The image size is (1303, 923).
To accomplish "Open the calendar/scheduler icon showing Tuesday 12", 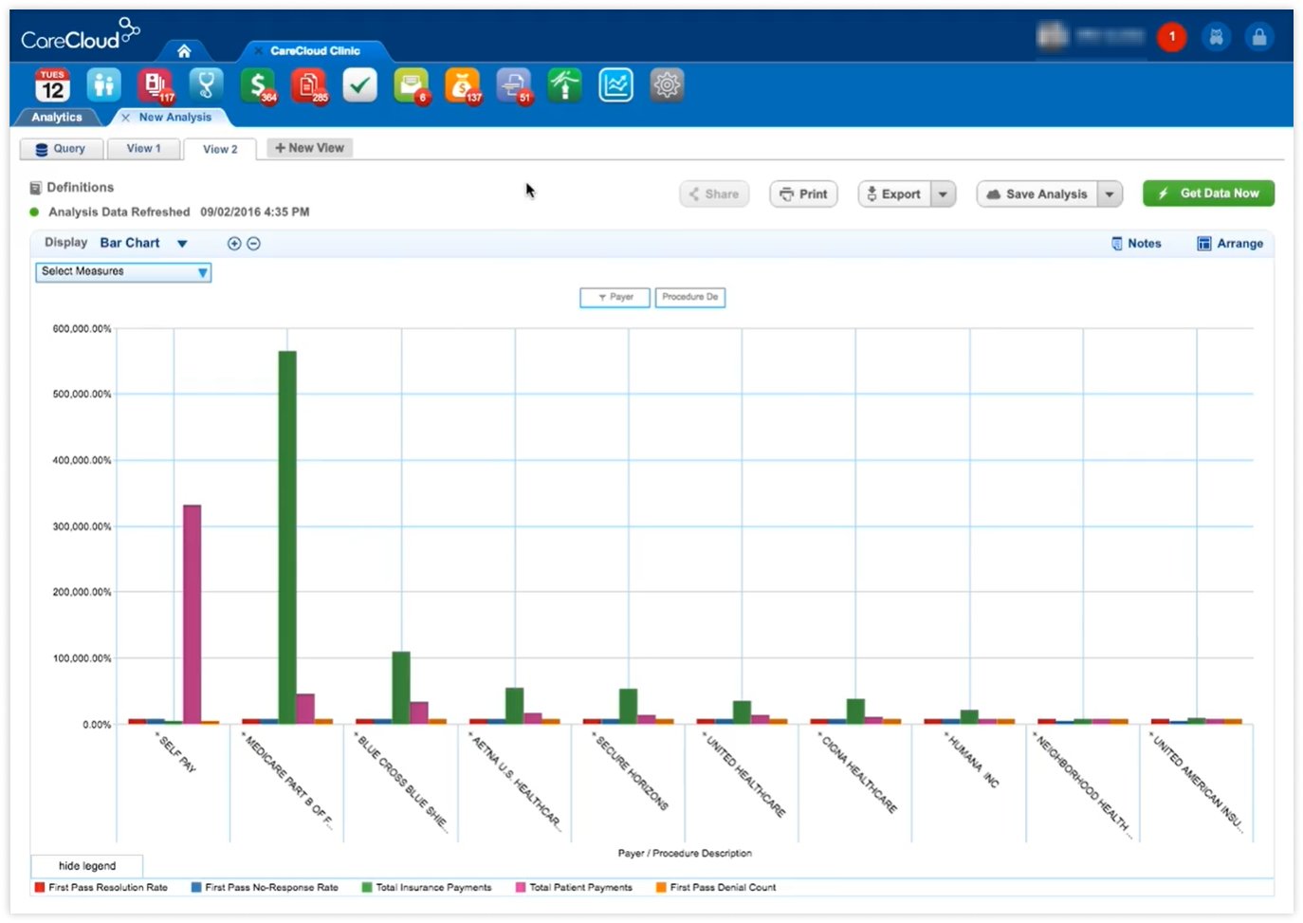I will (51, 84).
